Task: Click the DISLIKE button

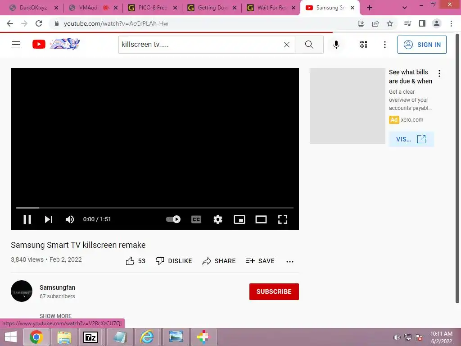Action: [x=174, y=261]
